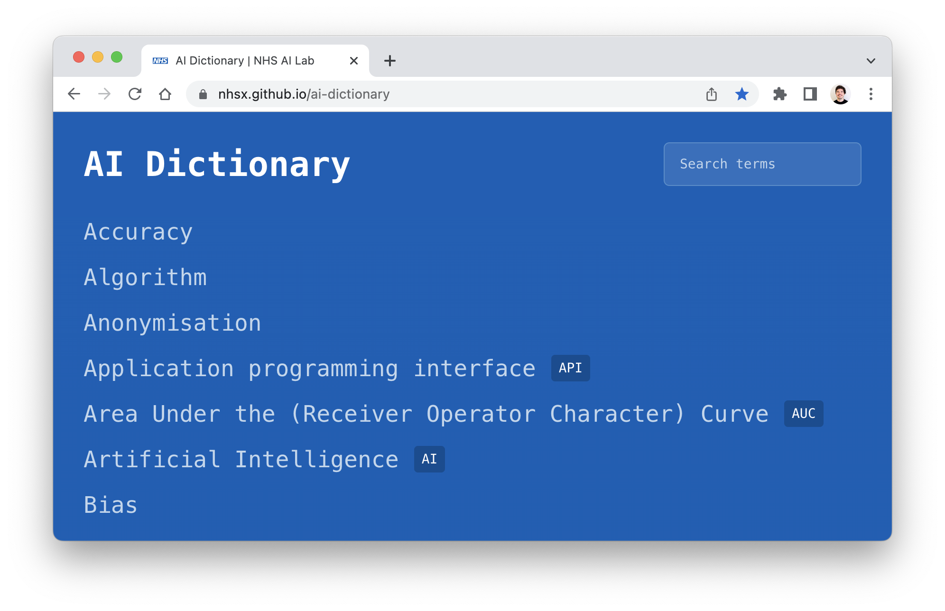Select the Bias dictionary entry

[112, 505]
